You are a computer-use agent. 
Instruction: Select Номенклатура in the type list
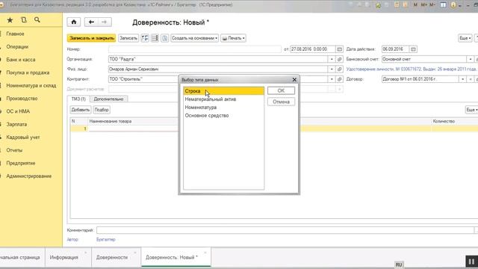click(x=224, y=108)
